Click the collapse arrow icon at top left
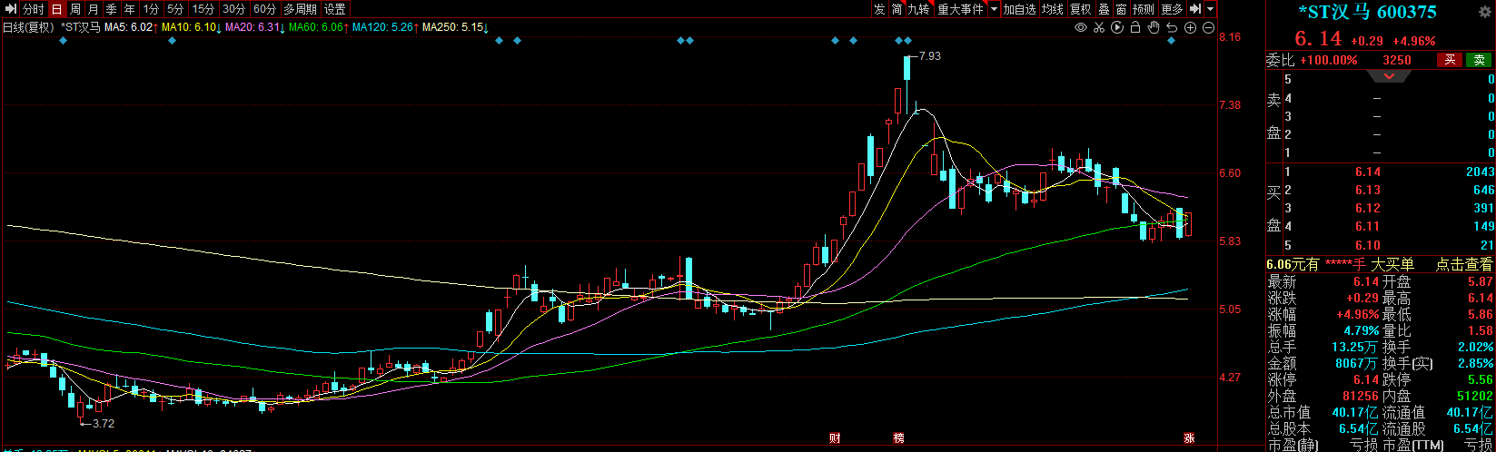The height and width of the screenshot is (452, 1496). point(11,9)
